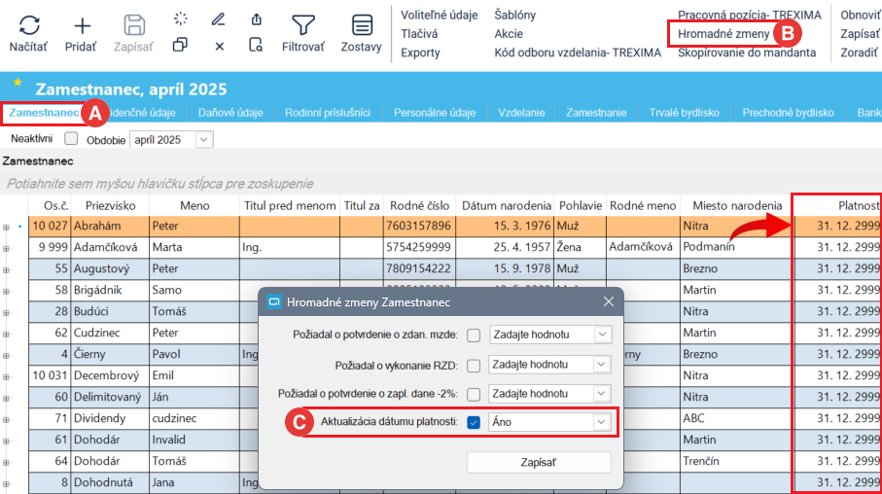The image size is (882, 494).
Task: Click the duplicate record icon in toolbar
Action: (180, 45)
